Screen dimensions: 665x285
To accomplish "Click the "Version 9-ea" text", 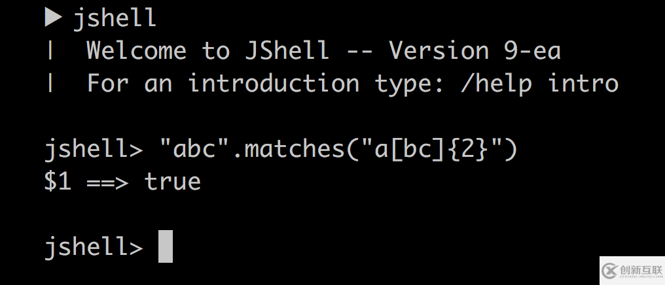I will pyautogui.click(x=475, y=50).
